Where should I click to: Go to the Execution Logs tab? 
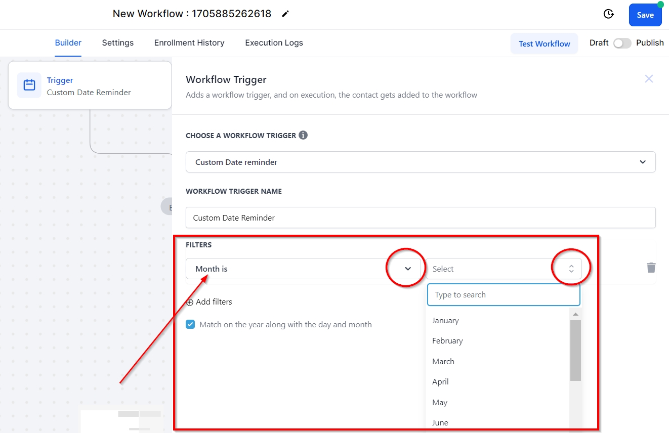coord(274,43)
